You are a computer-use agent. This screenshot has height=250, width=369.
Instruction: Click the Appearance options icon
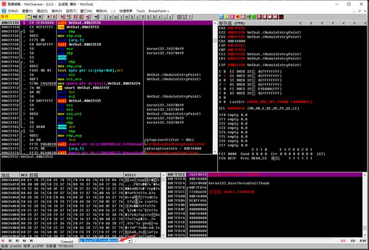tap(184, 17)
